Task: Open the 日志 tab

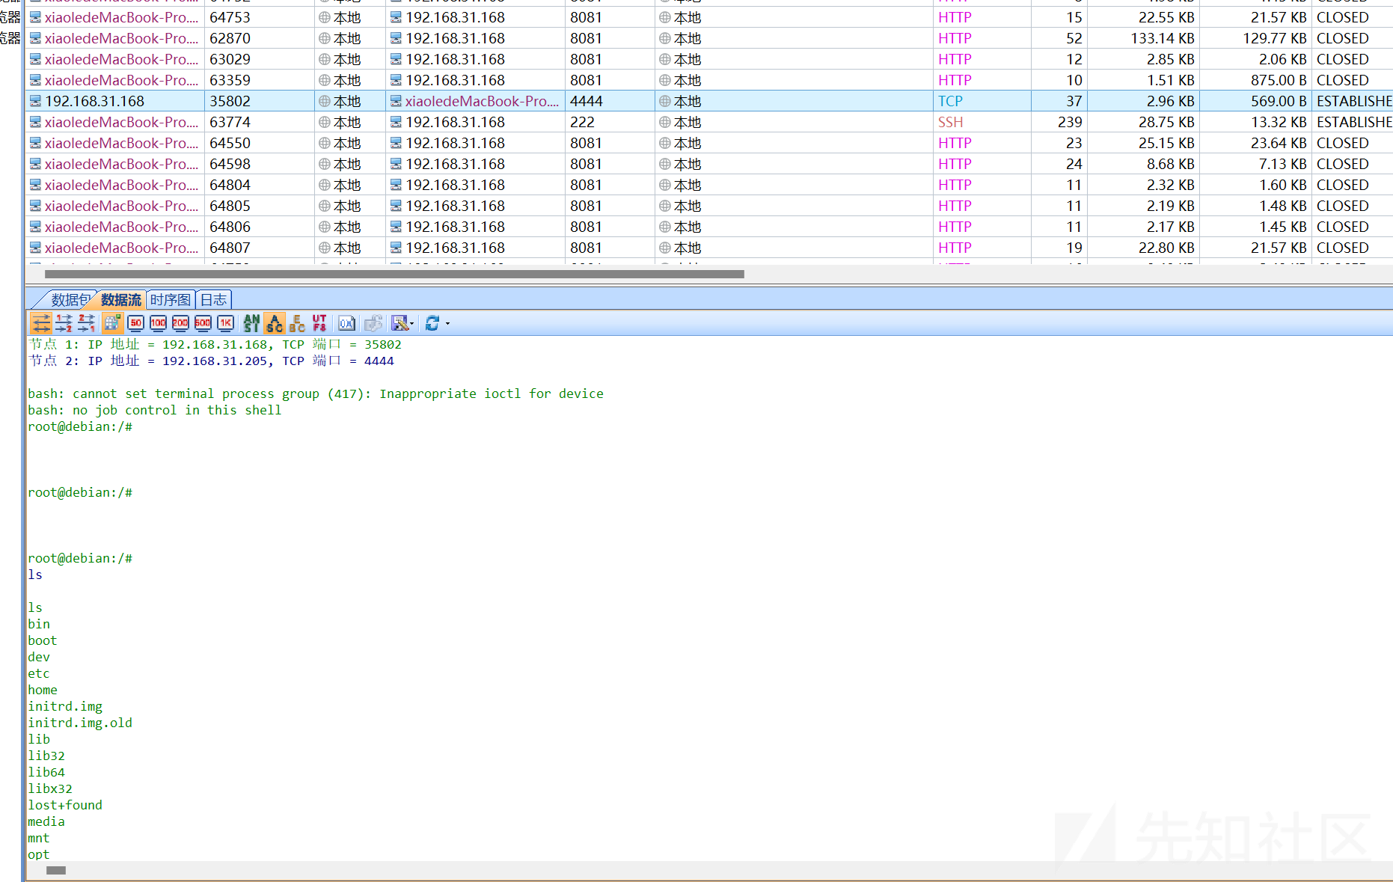Action: [x=213, y=300]
